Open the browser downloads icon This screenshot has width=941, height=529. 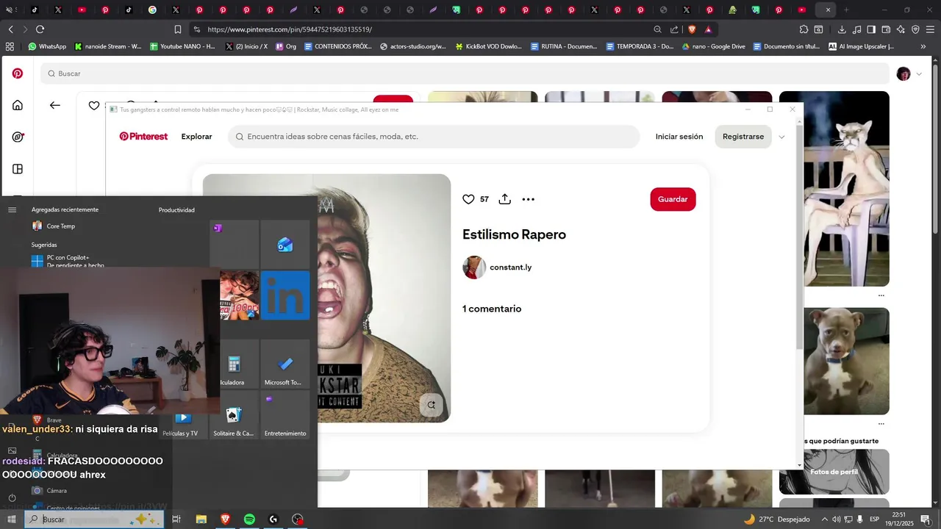point(842,29)
